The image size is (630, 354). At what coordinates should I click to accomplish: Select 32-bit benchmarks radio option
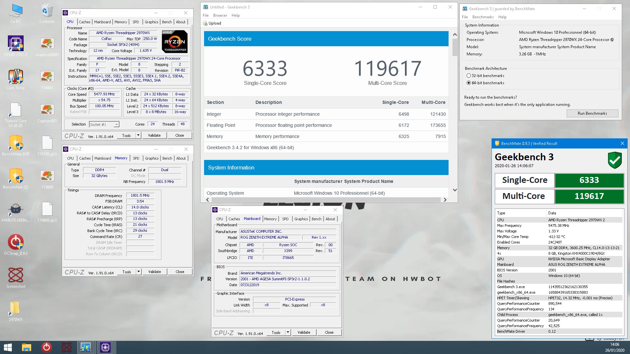pos(469,76)
